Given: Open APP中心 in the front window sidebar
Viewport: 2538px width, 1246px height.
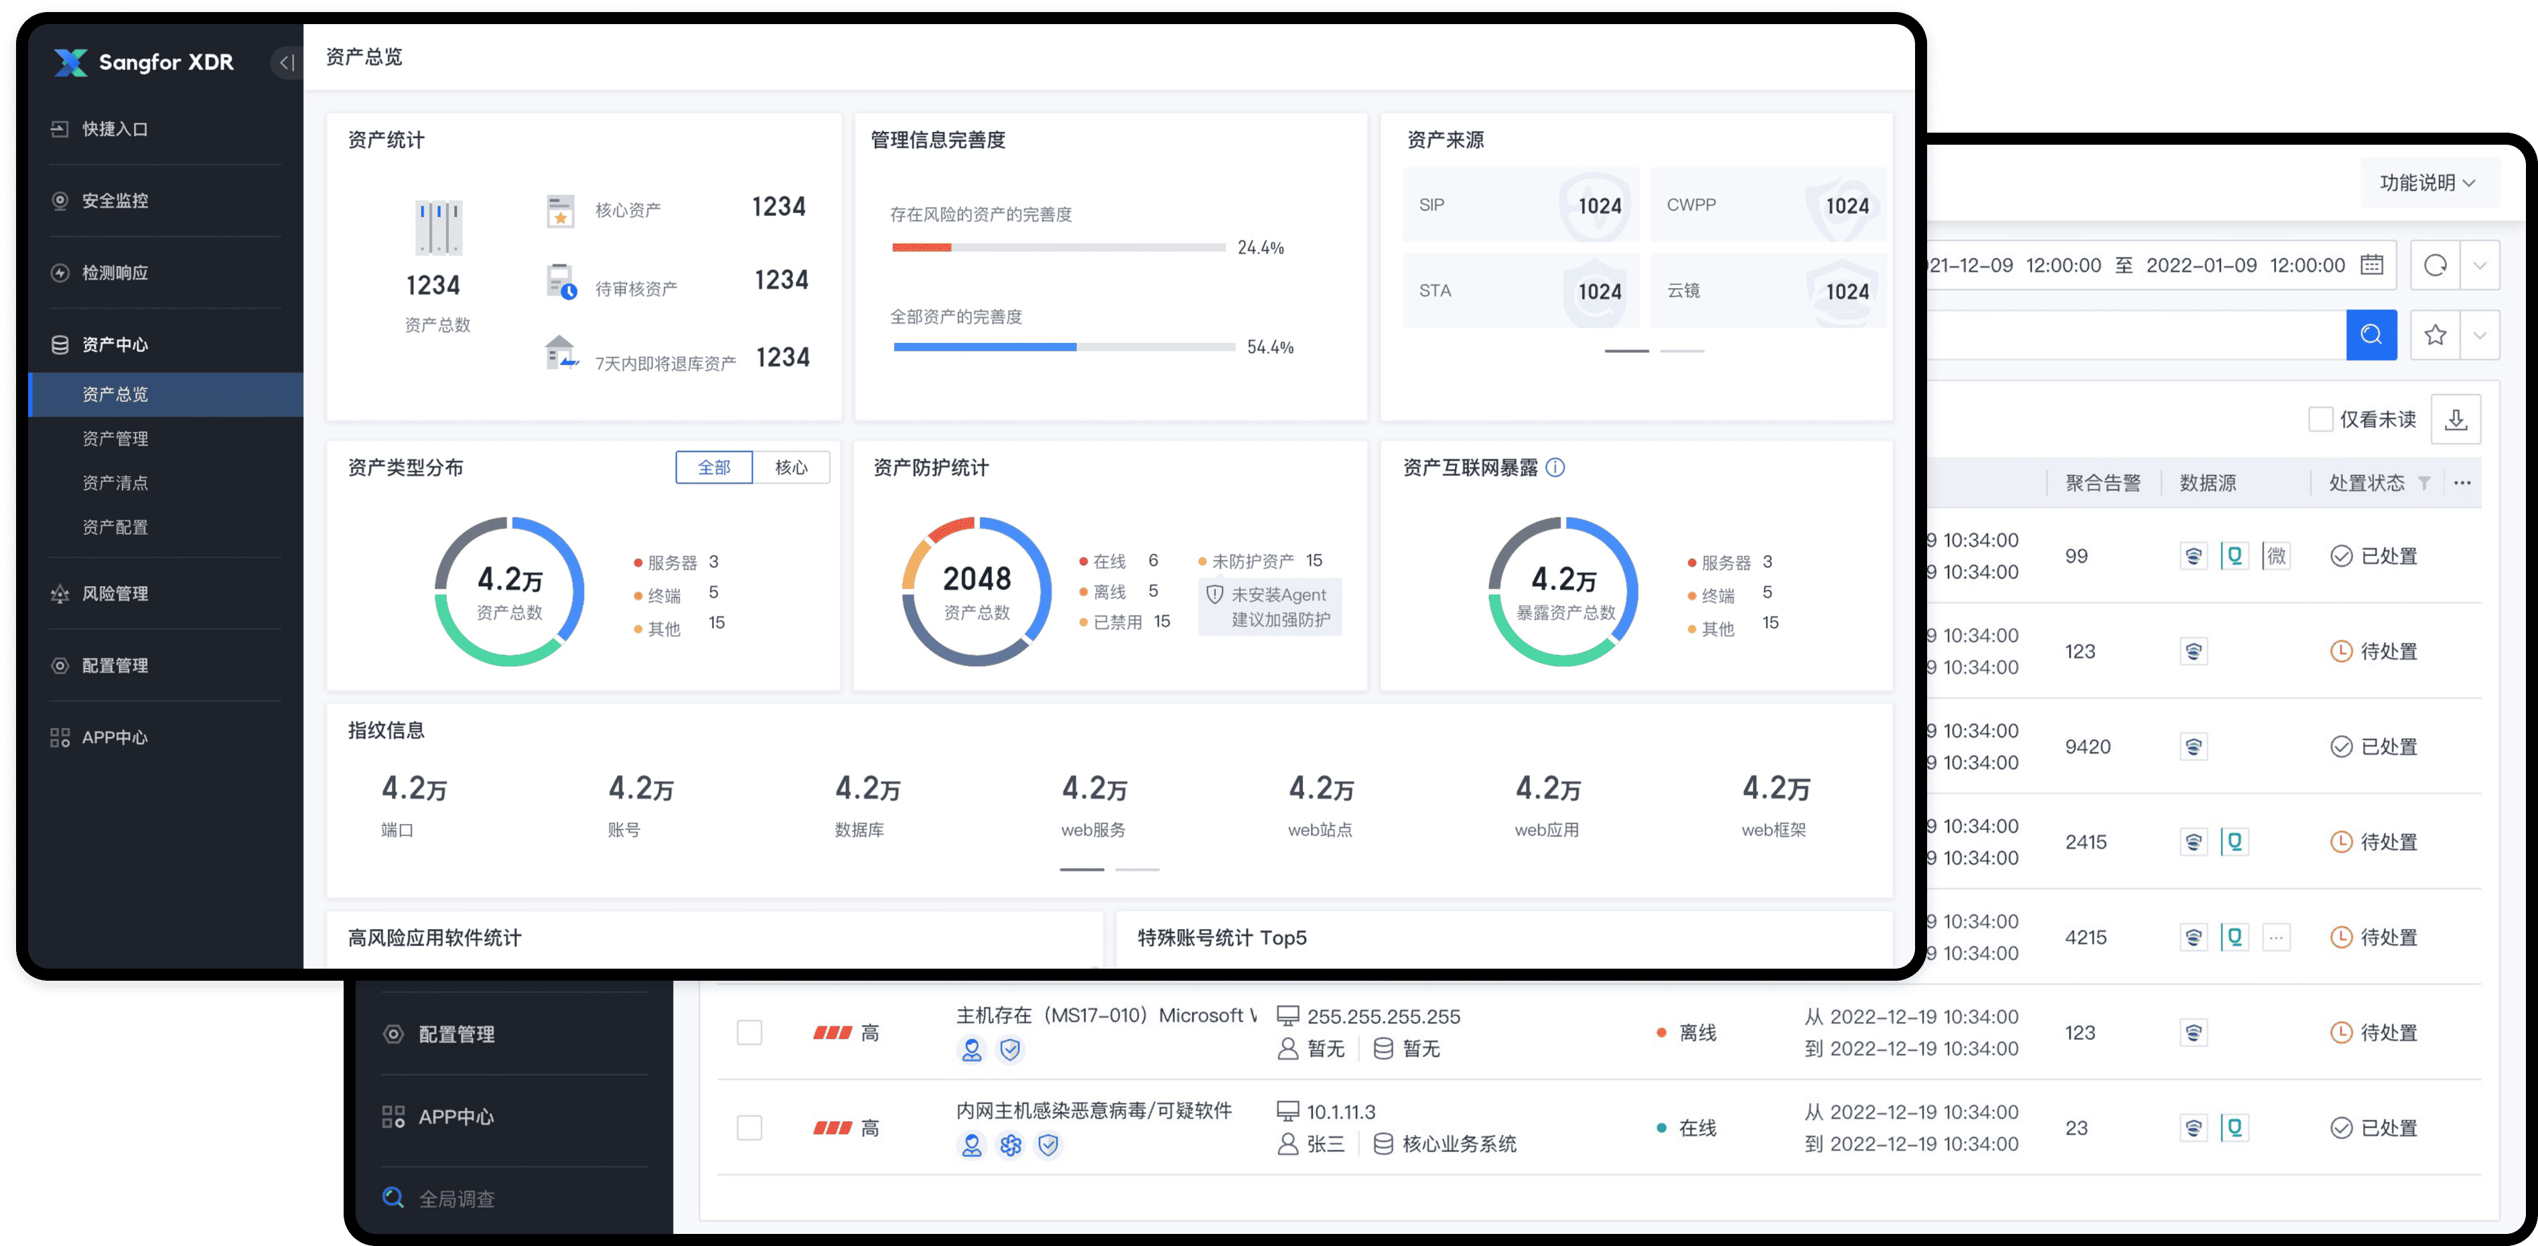Looking at the screenshot, I should click(115, 738).
